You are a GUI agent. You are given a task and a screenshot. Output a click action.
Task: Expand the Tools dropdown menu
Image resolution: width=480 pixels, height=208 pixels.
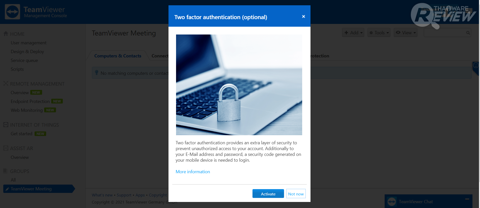pos(379,32)
